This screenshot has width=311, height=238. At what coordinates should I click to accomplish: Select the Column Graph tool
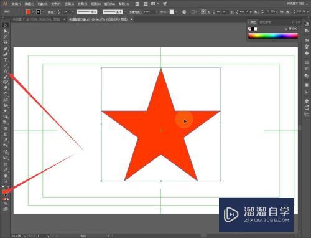pos(6,158)
